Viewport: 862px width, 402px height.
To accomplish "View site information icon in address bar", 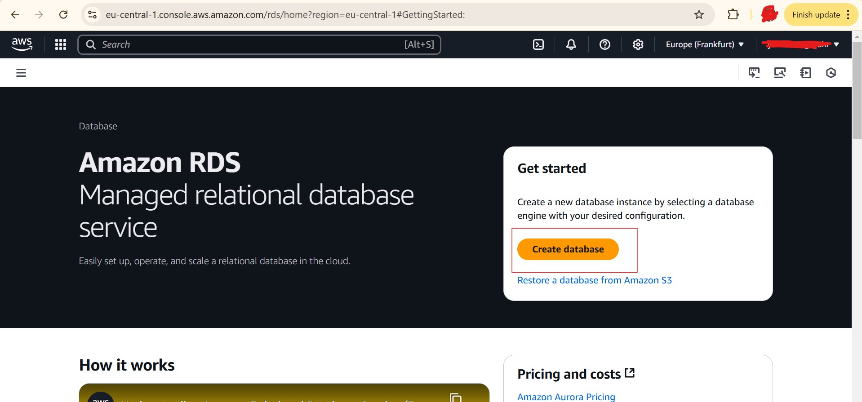I will [x=93, y=15].
